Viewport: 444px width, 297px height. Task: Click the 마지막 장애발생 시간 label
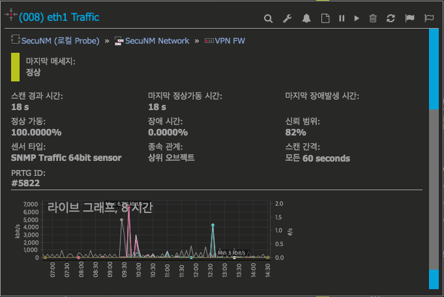click(322, 96)
